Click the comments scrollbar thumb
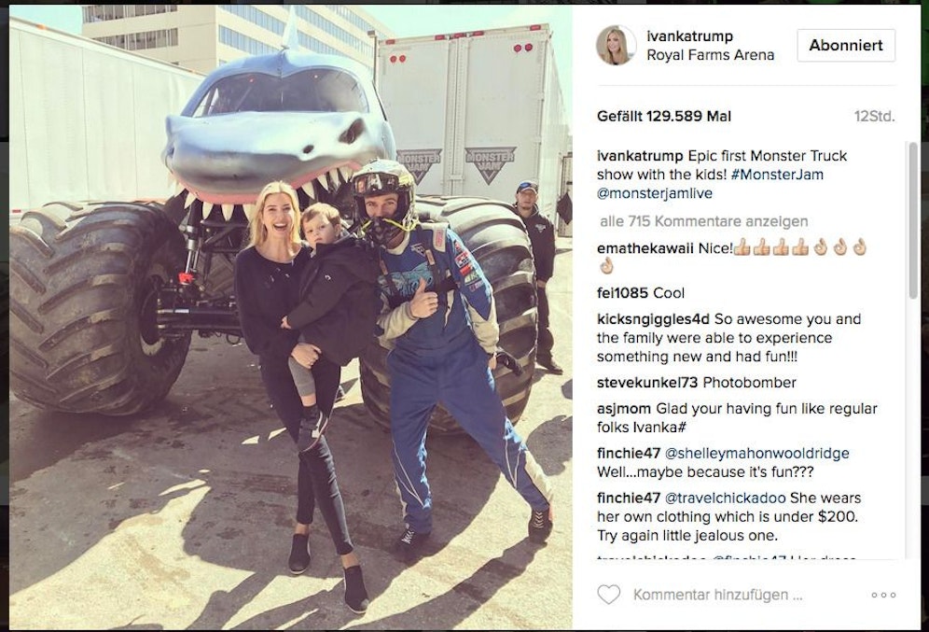The image size is (929, 632). point(913,220)
